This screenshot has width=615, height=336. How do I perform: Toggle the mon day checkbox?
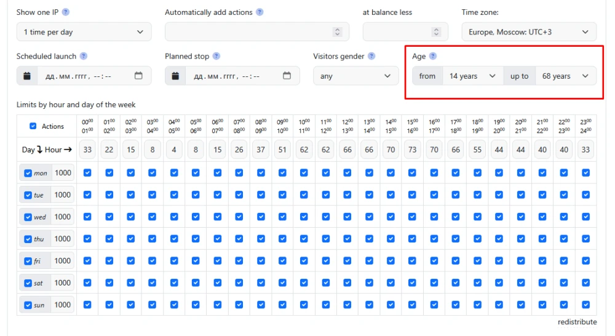(28, 173)
